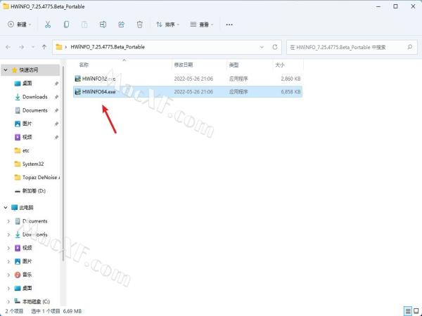Viewport: 422px width, 316px height.
Task: Click the HWiNFO64.exe application icon
Action: click(x=78, y=91)
